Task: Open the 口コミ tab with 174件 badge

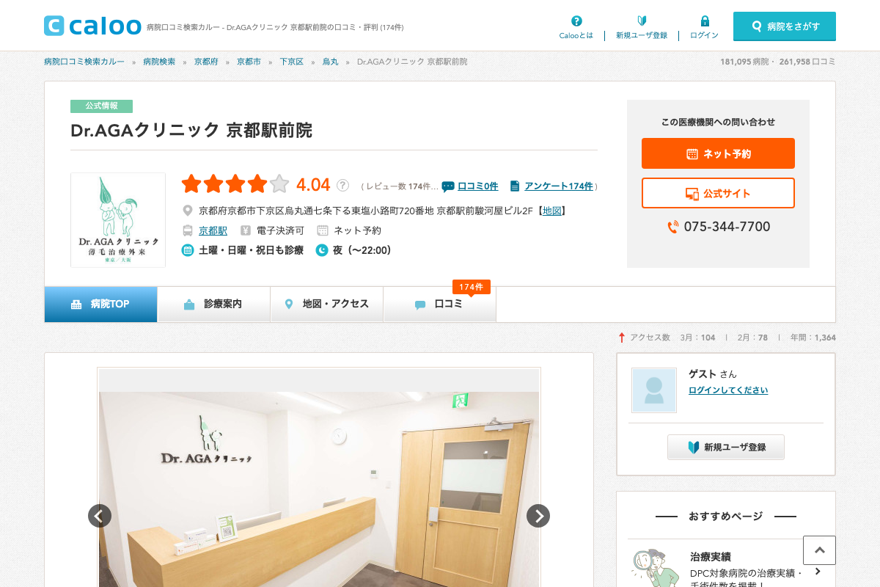Action: click(439, 304)
